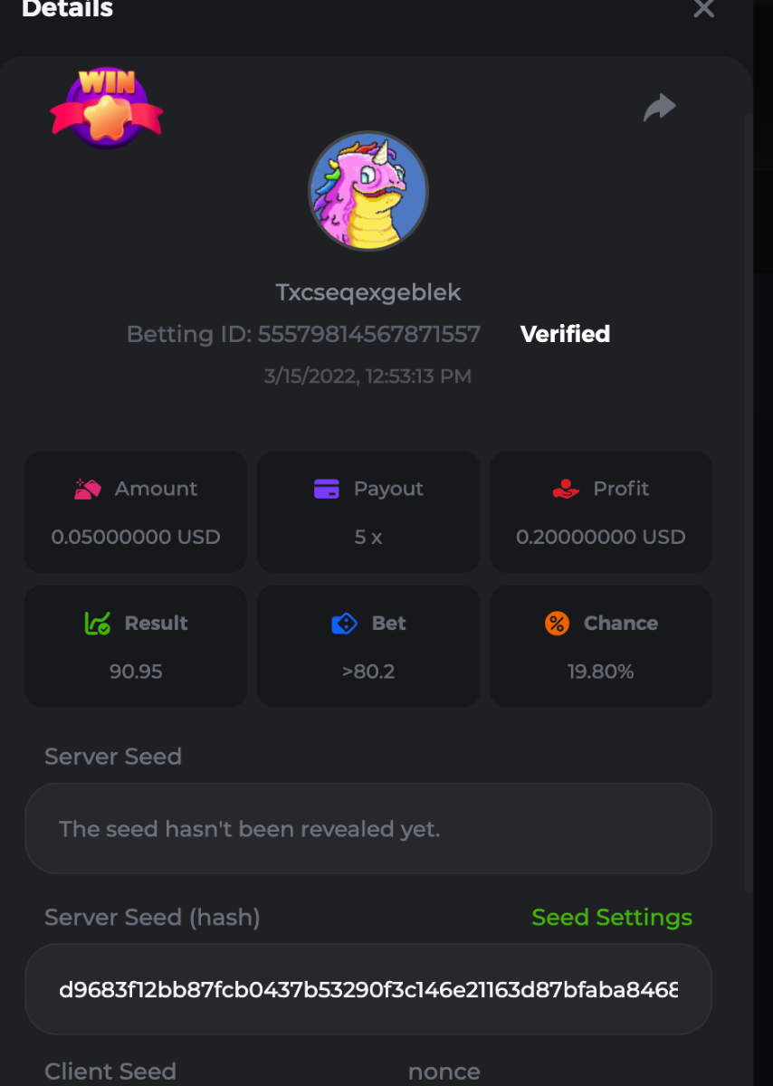Click the Verified status label

(565, 334)
